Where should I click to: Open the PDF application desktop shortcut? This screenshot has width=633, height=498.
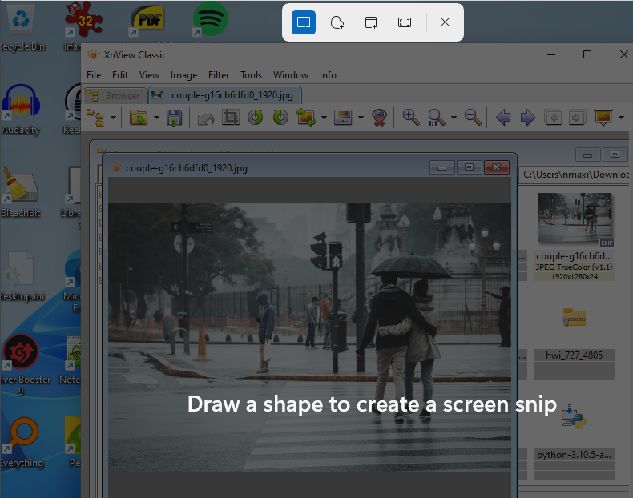point(147,20)
